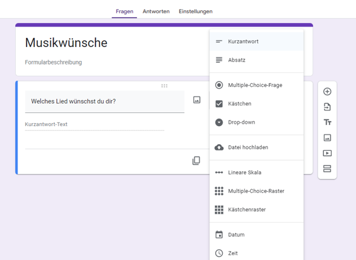Select Kurzantwort in the type list
The image size is (356, 260).
point(256,42)
